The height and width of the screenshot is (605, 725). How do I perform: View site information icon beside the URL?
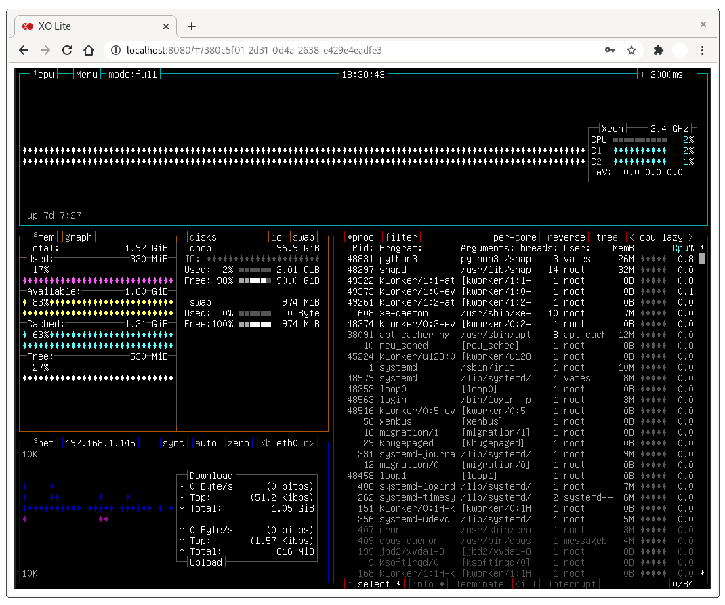[116, 50]
